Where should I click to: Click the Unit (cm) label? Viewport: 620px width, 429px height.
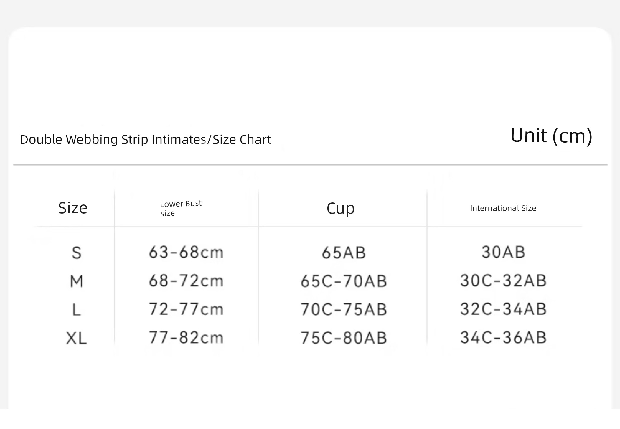(551, 136)
